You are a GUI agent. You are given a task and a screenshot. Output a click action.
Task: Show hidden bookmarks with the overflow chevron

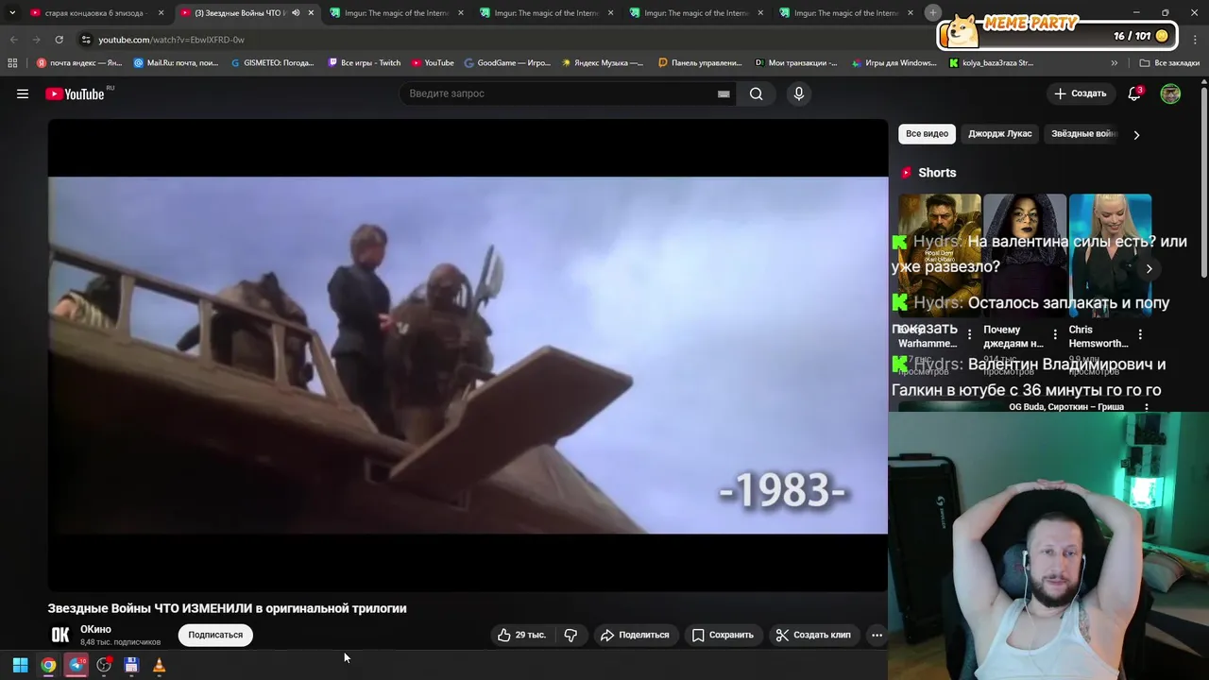1115,63
